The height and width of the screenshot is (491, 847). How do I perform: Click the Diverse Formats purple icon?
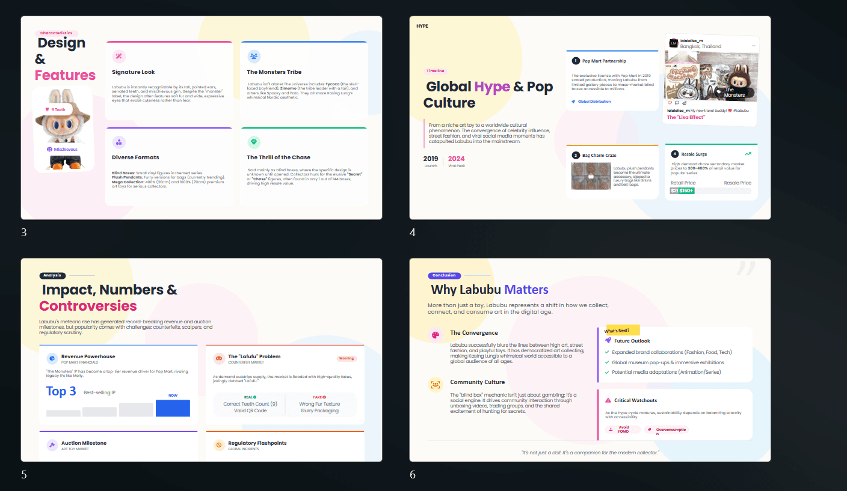(x=119, y=142)
